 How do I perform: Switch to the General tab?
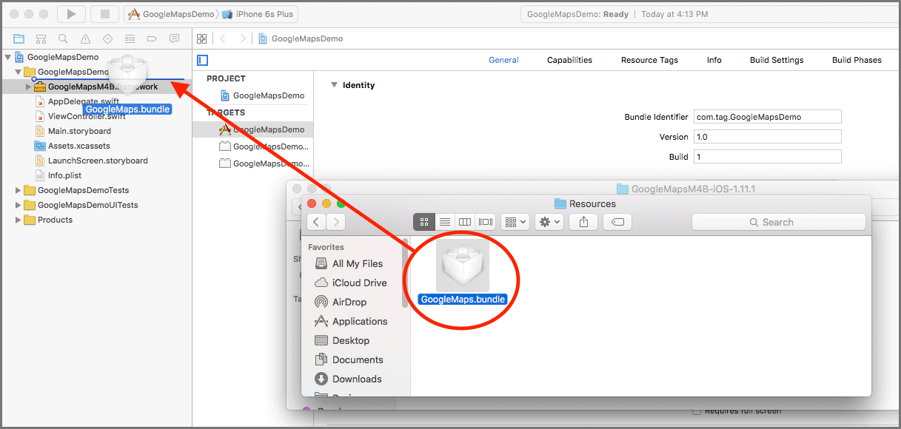click(x=503, y=60)
